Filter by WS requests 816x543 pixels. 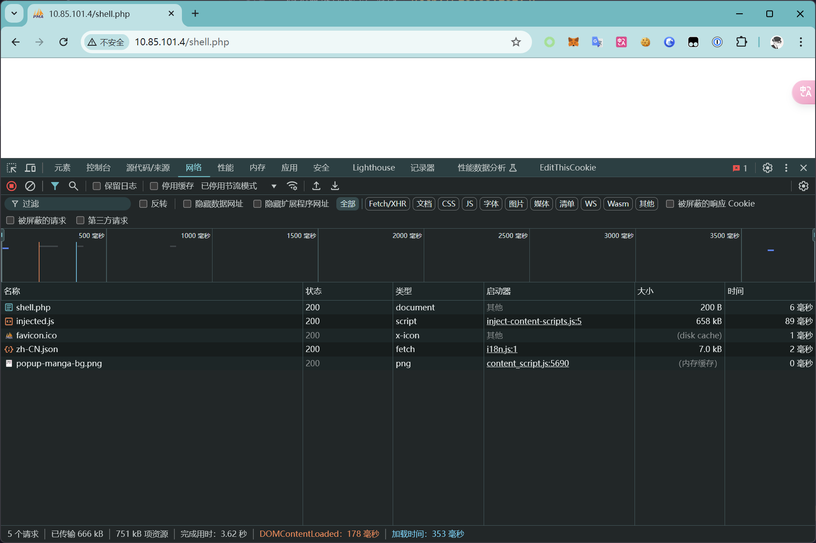pyautogui.click(x=591, y=204)
